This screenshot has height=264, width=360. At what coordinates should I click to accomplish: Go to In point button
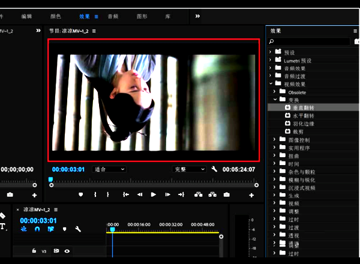coord(125,194)
